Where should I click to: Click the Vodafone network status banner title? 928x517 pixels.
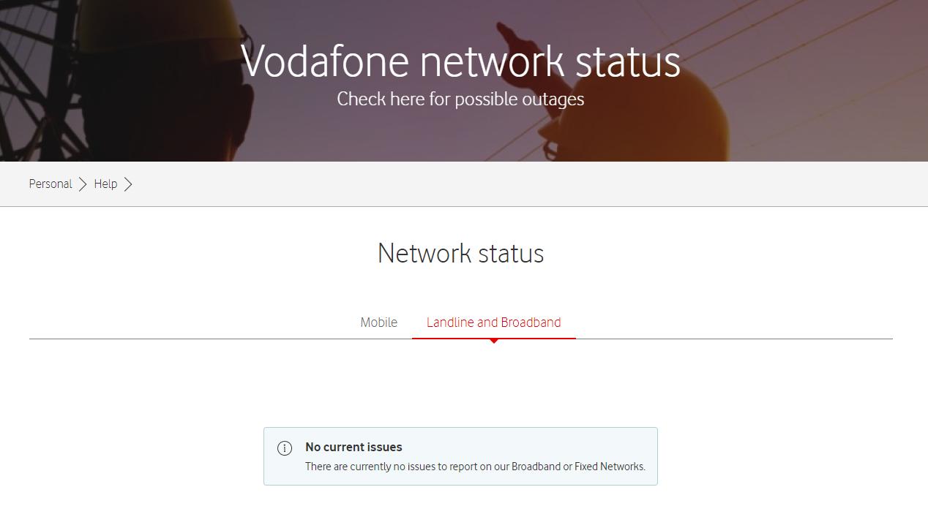click(460, 61)
